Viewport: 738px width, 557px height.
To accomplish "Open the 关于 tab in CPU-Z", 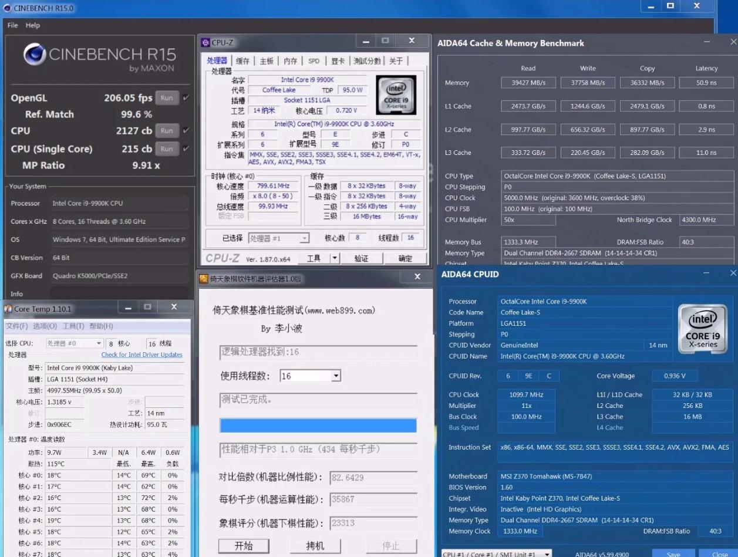I will point(396,61).
